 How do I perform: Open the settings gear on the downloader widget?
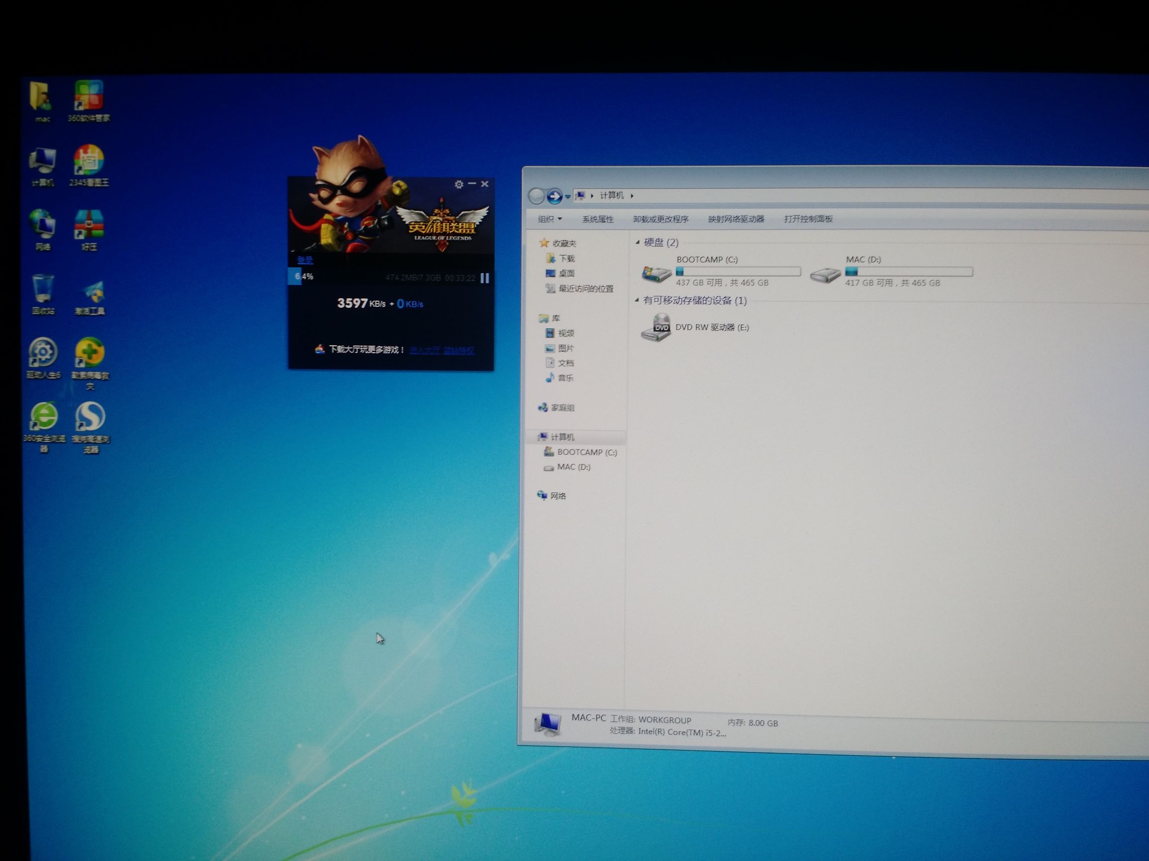(459, 184)
